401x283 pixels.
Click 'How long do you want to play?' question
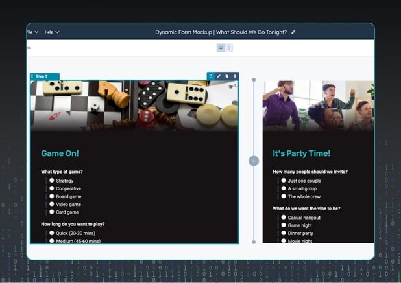pos(73,224)
